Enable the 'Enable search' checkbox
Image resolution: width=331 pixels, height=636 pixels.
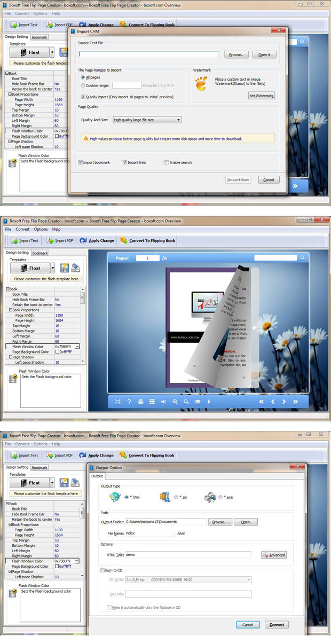(167, 162)
